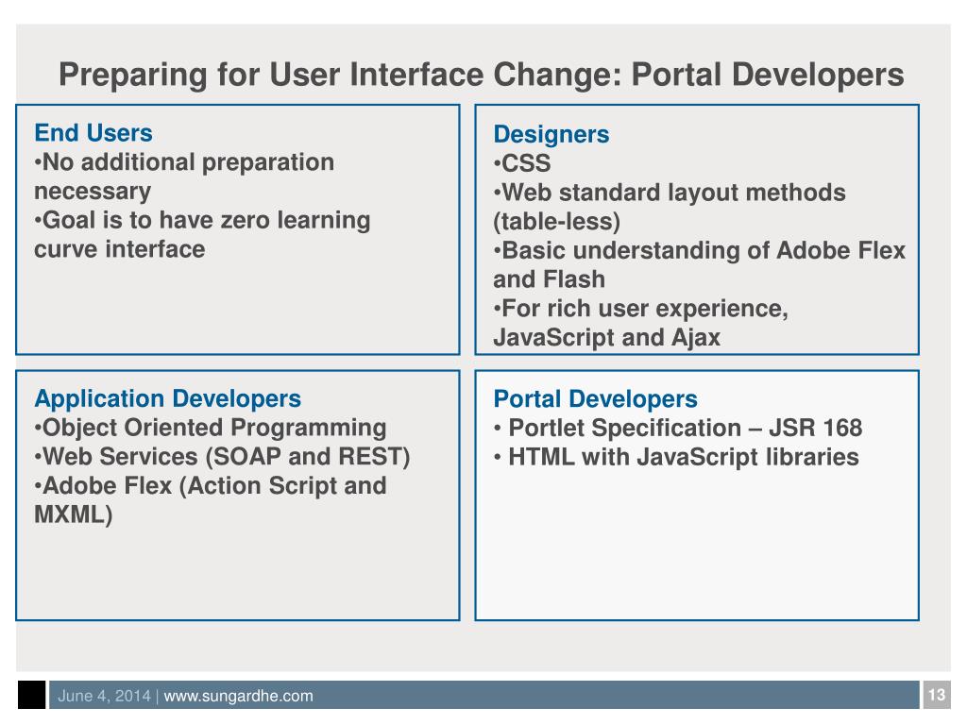
Task: Open the www.sungardhe.com link in footer
Action: coord(238,696)
